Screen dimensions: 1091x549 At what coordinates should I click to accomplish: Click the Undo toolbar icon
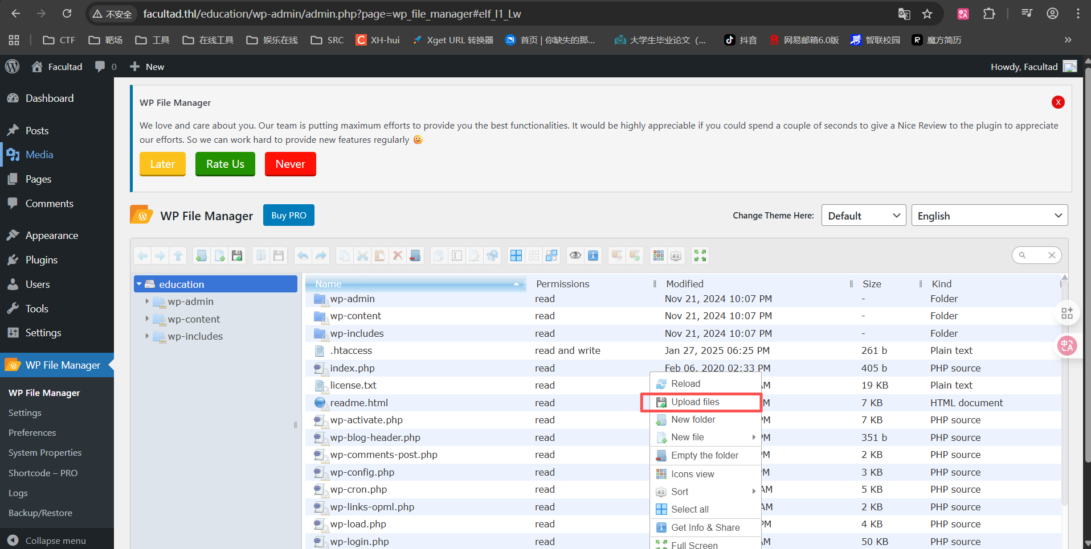[303, 256]
